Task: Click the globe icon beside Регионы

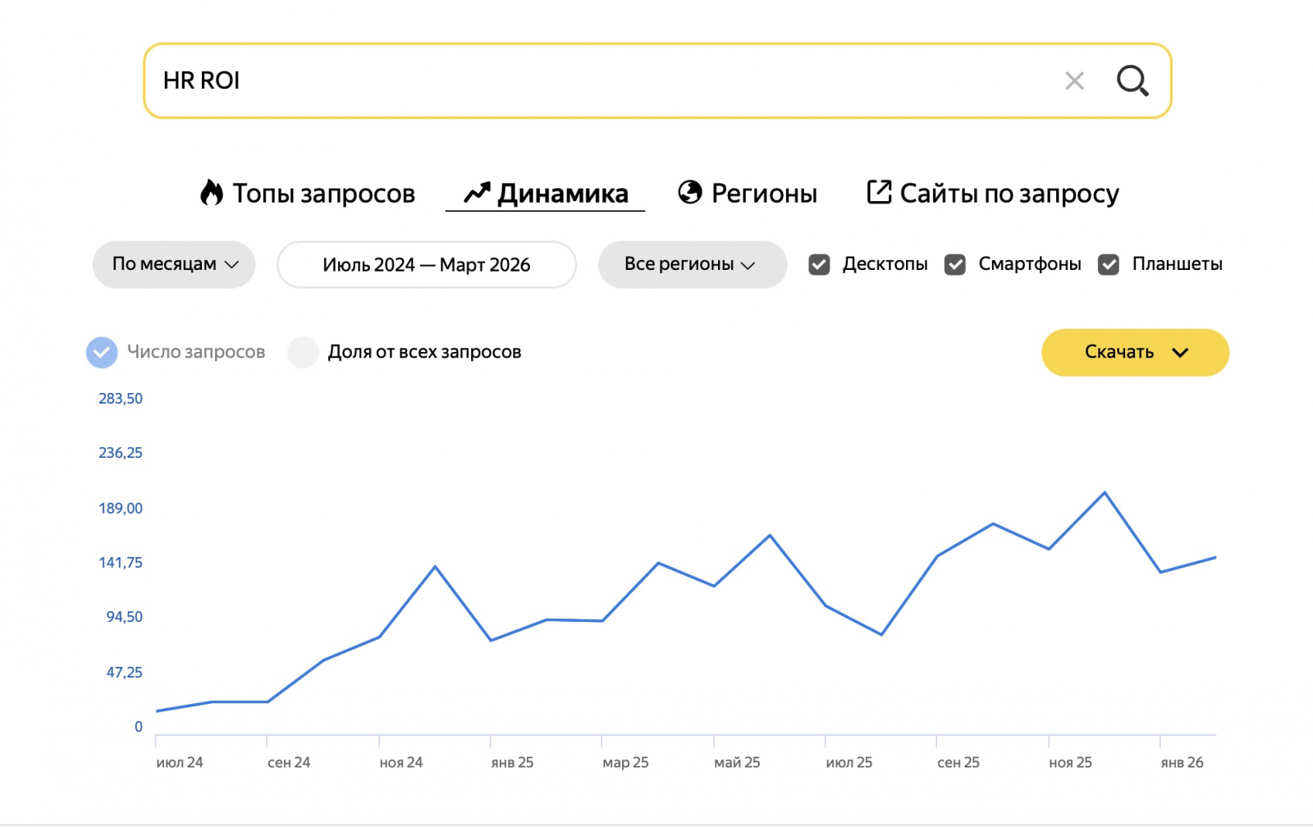Action: point(690,192)
